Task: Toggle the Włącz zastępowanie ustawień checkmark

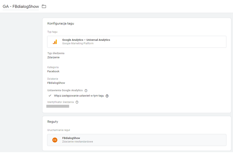Action: 50,96
